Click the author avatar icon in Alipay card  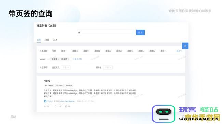click(45, 101)
